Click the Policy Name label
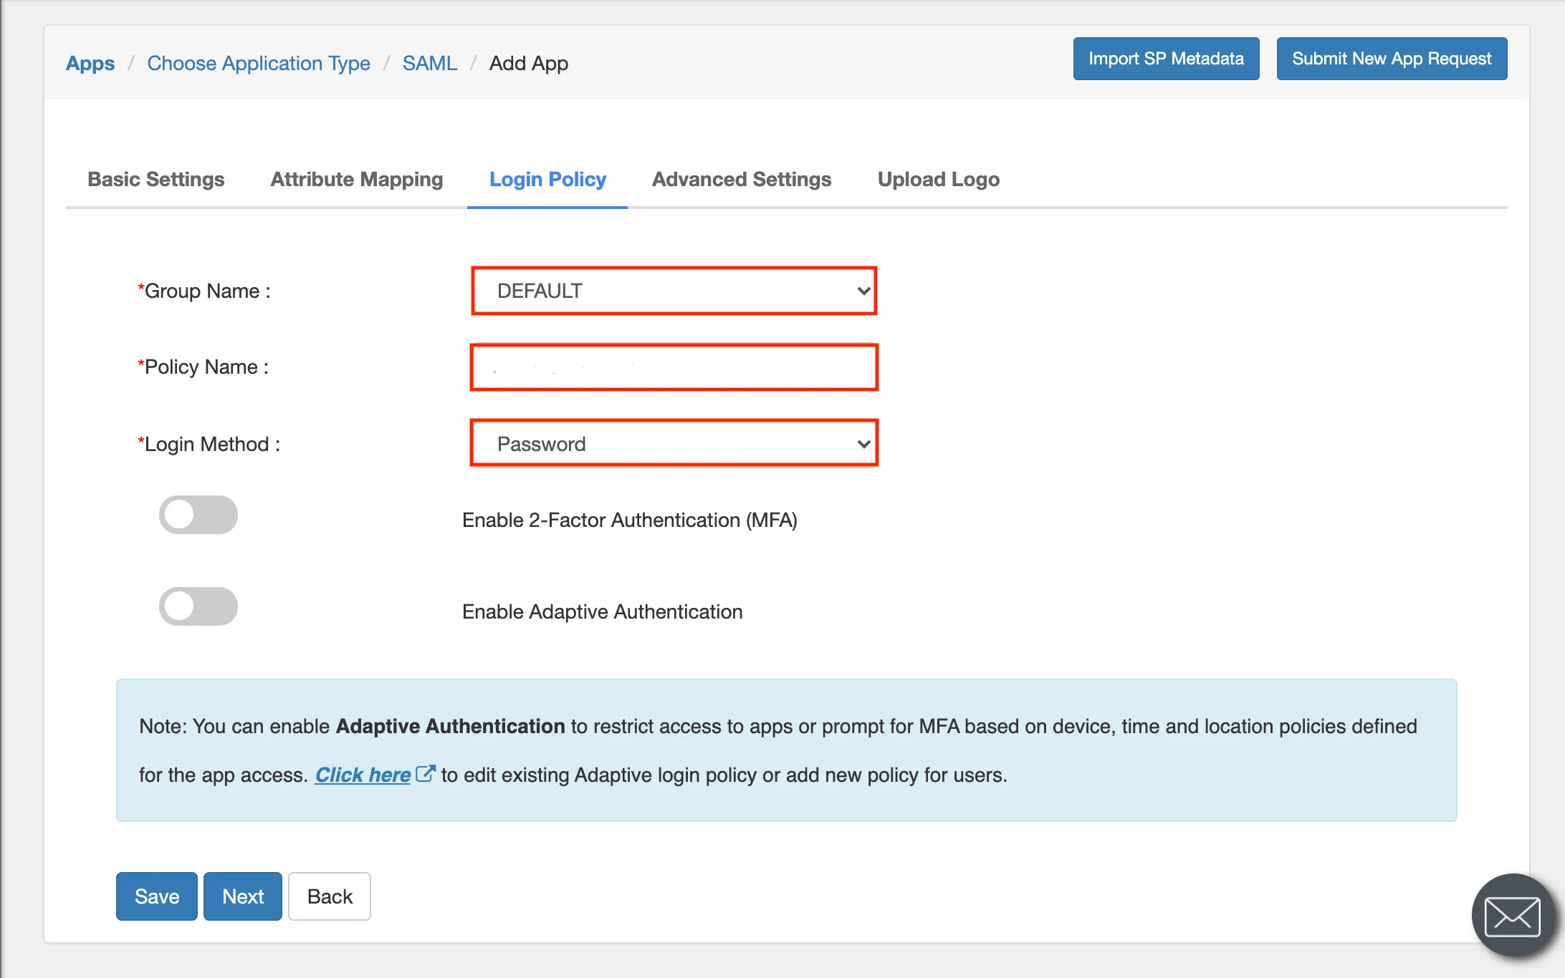This screenshot has width=1565, height=978. (204, 367)
